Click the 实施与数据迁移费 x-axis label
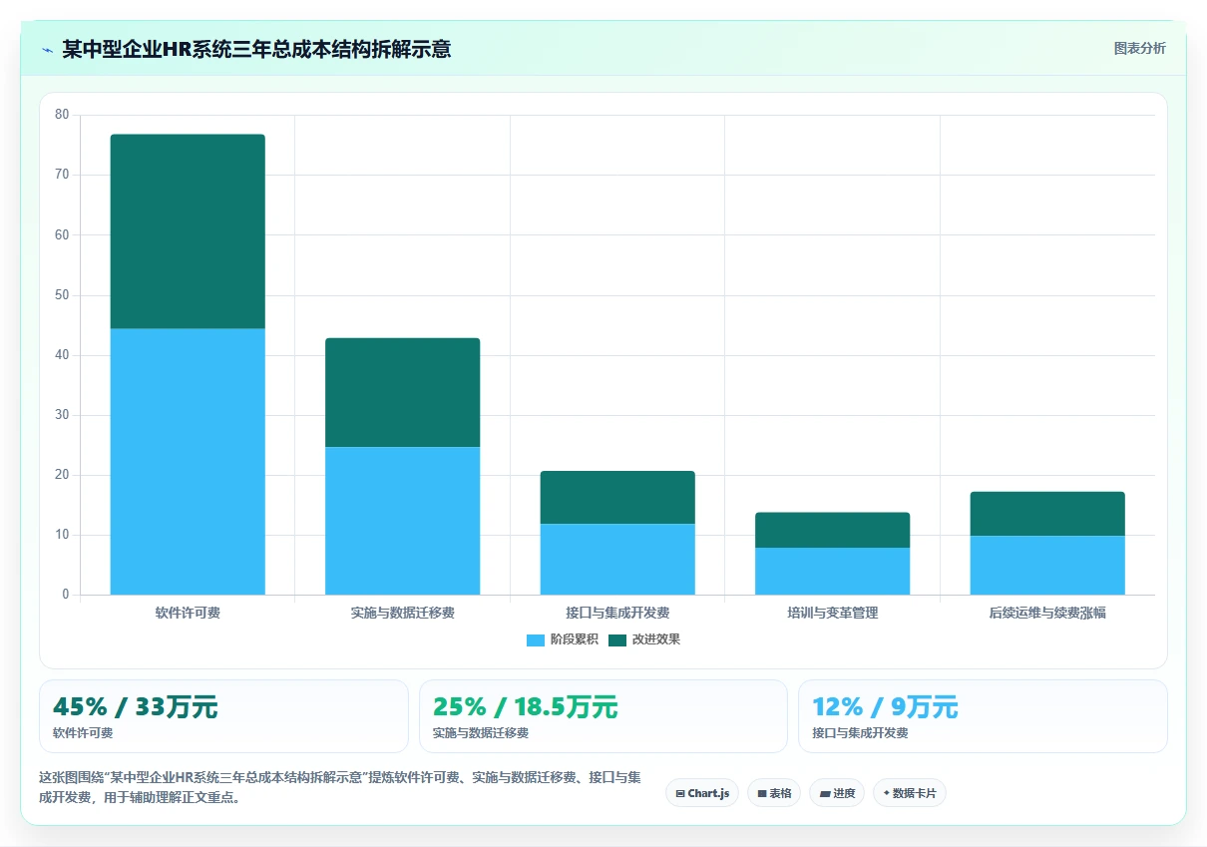1207x847 pixels. [x=403, y=613]
